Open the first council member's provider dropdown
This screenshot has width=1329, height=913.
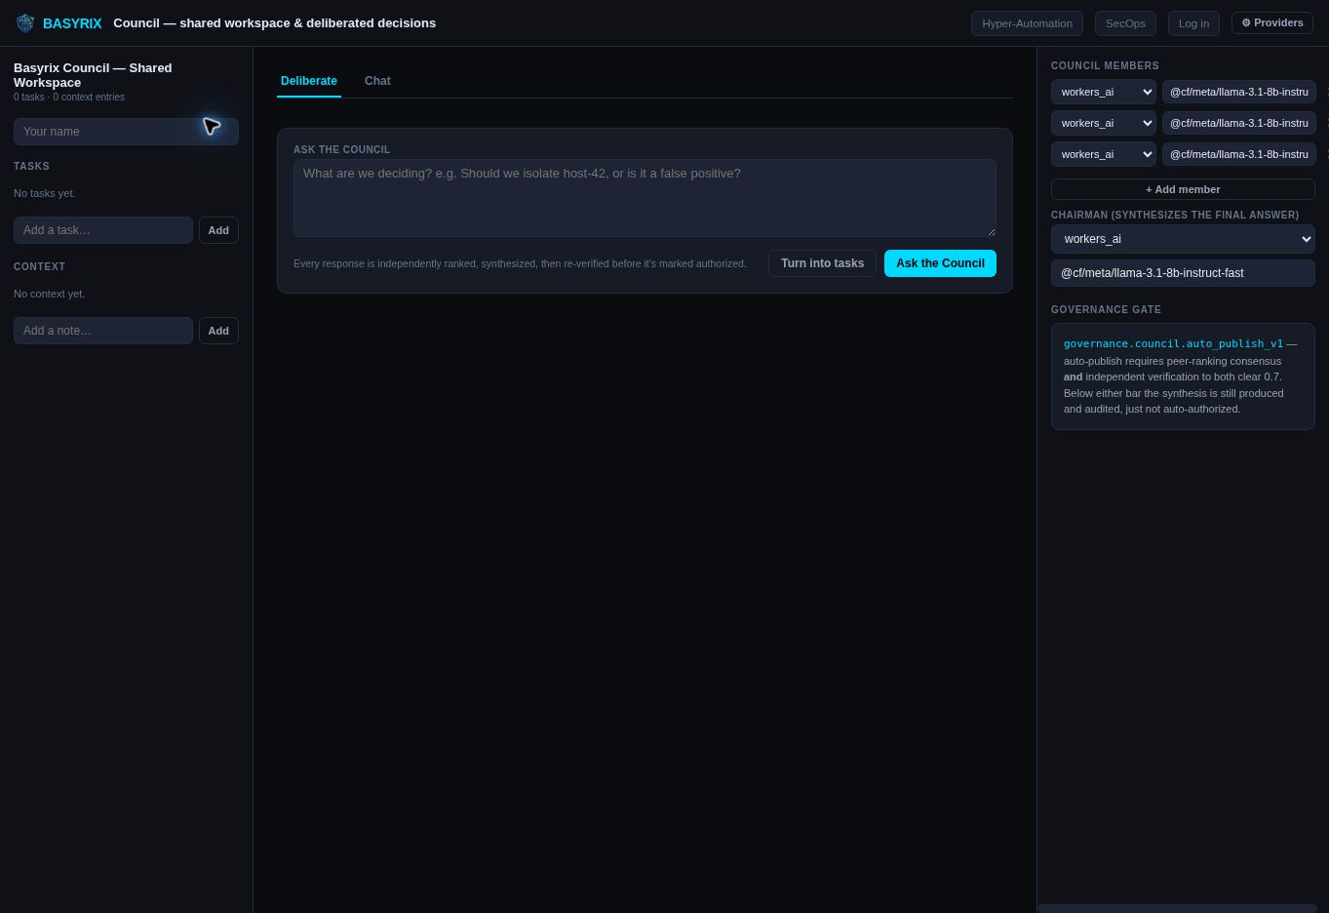(x=1104, y=92)
